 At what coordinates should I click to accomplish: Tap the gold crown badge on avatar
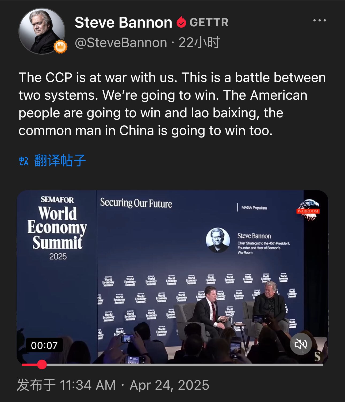60,47
